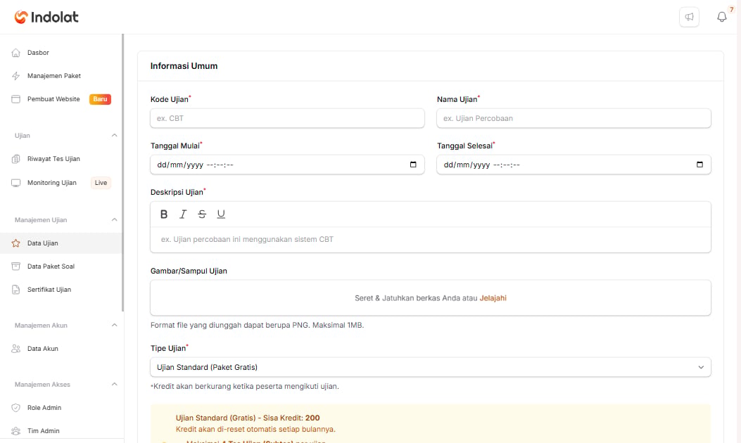This screenshot has width=741, height=443.
Task: Focus the Nama Ujian input field
Action: tap(574, 118)
